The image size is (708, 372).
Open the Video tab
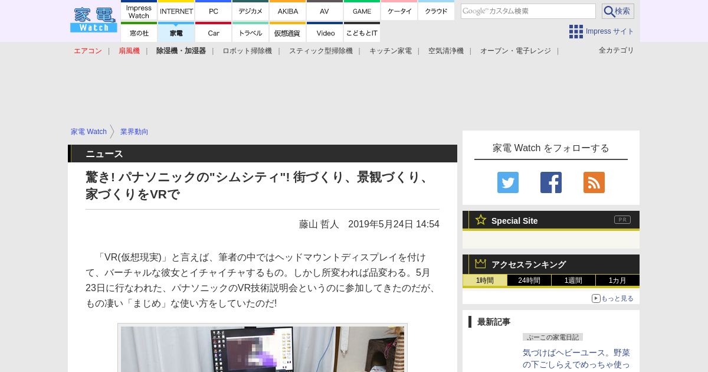(325, 32)
